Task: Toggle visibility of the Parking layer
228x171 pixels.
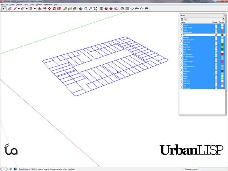Action: click(x=216, y=44)
